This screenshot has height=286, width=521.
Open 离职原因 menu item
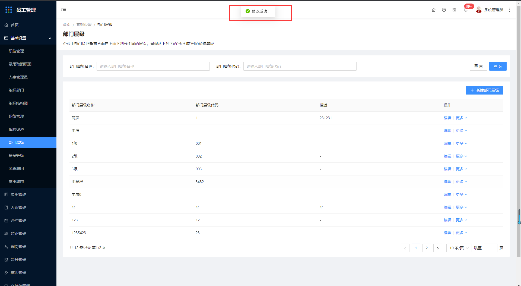[x=28, y=168]
